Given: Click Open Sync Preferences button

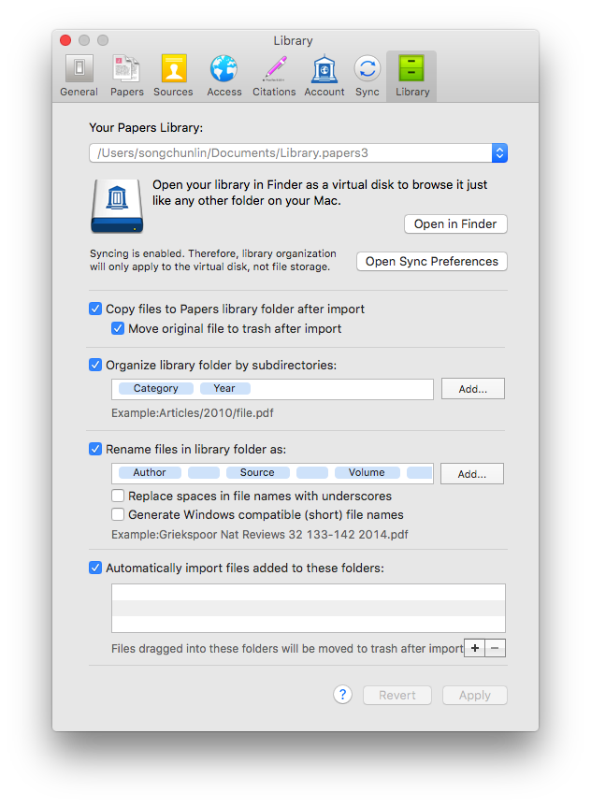Looking at the screenshot, I should tap(432, 261).
